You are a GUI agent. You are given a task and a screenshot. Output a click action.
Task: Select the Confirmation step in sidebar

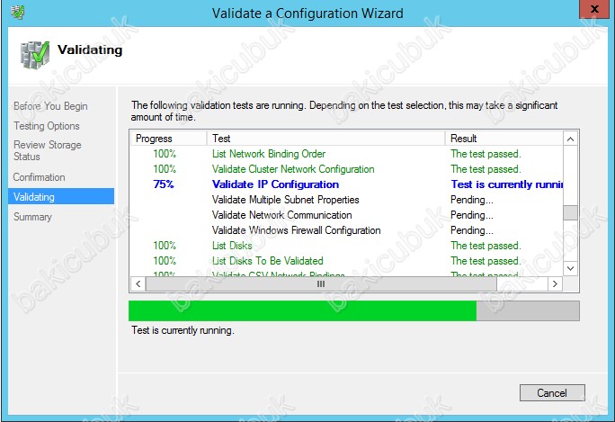pos(40,177)
